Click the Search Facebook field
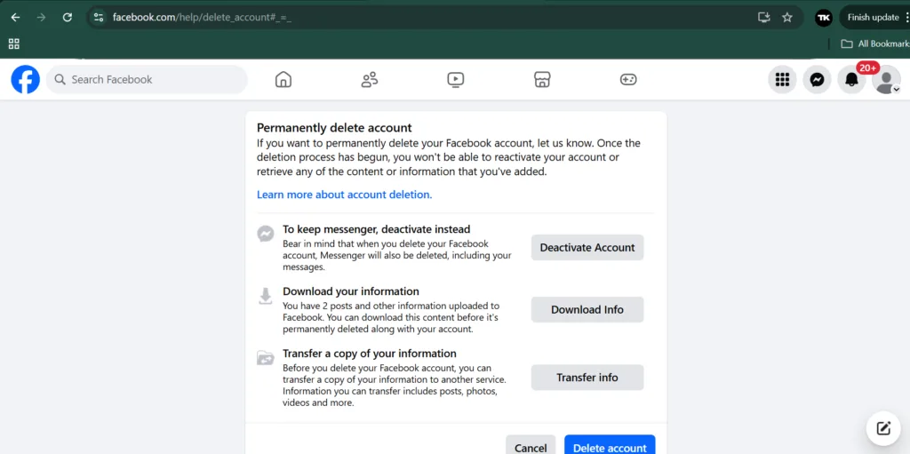910x454 pixels. coord(147,80)
